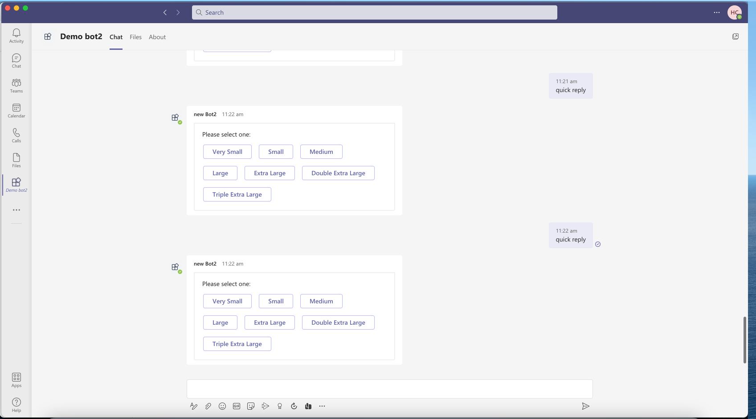Viewport: 756px width, 419px height.
Task: Insert a GIF into the message
Action: [237, 406]
